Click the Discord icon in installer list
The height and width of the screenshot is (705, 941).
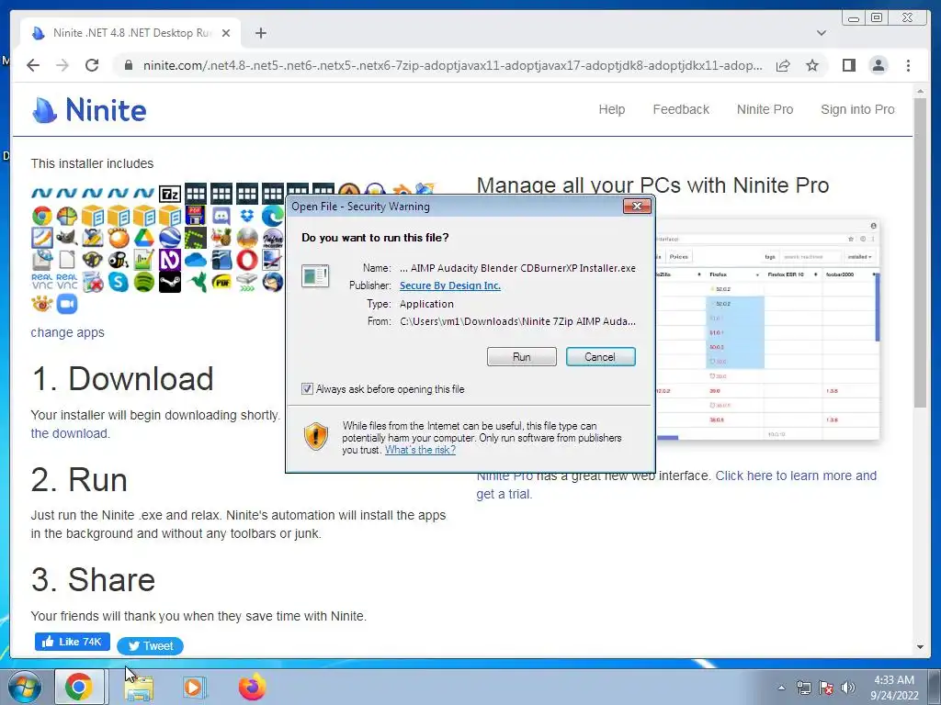[221, 216]
